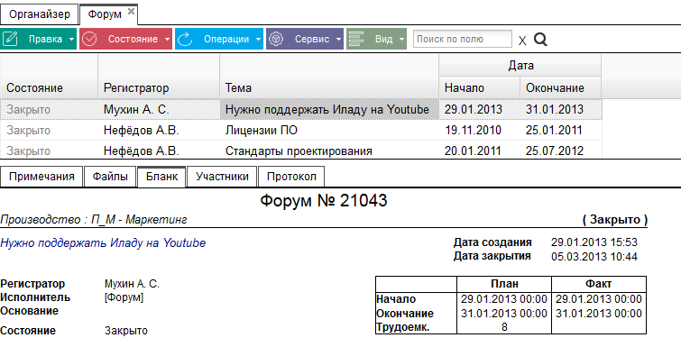This screenshot has height=338, width=681.
Task: Click the Правка button label
Action: (46, 39)
